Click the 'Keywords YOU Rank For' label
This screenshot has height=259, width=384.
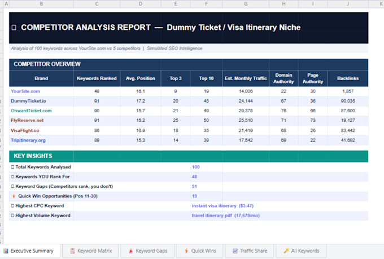coord(42,177)
